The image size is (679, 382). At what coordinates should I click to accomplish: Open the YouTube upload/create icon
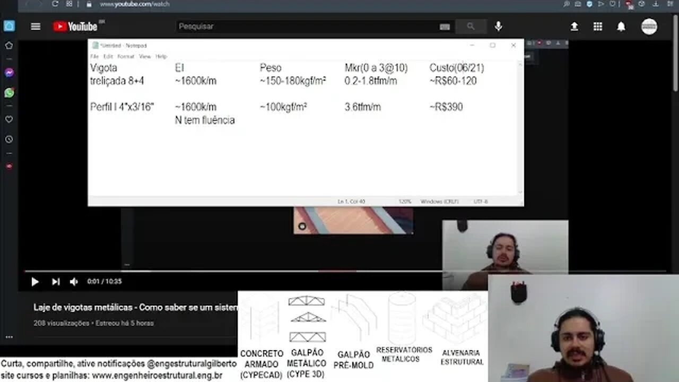coord(574,27)
